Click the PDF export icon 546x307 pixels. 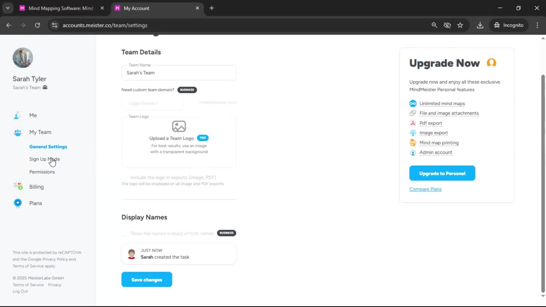pos(413,123)
